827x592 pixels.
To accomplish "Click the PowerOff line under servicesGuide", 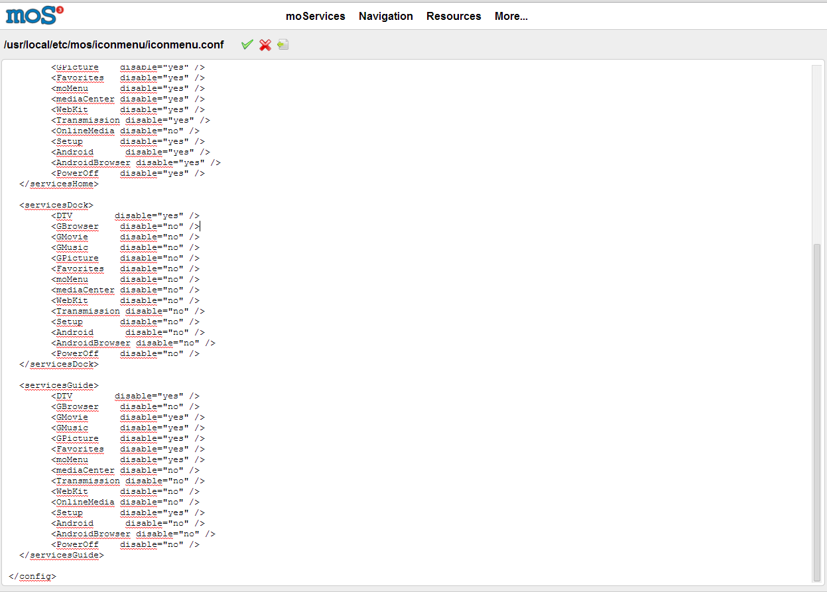I will (x=125, y=545).
